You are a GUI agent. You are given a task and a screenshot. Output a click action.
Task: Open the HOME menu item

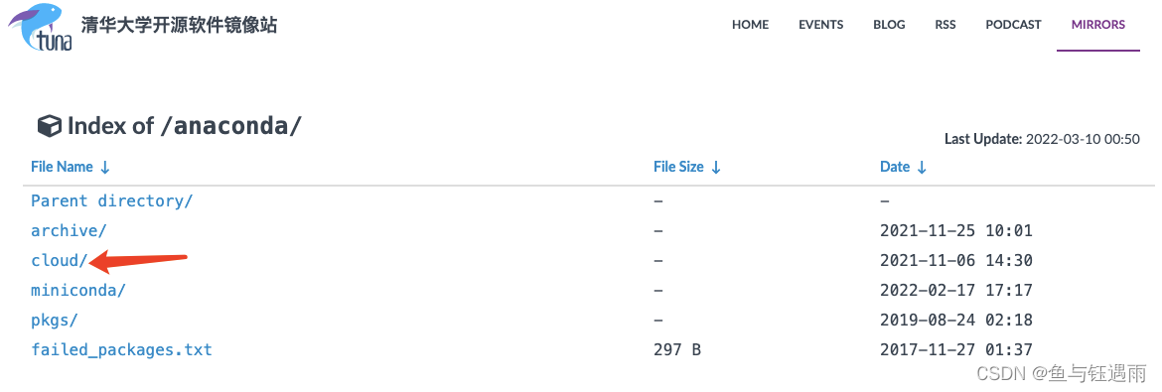coord(750,25)
